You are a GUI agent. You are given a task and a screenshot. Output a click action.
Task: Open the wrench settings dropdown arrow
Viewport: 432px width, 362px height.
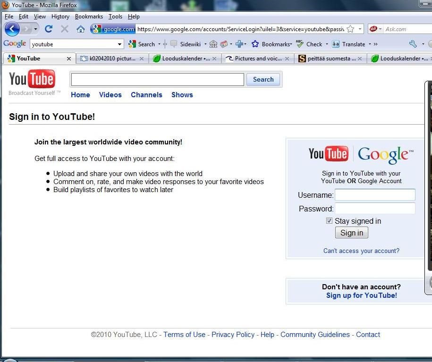tap(423, 44)
